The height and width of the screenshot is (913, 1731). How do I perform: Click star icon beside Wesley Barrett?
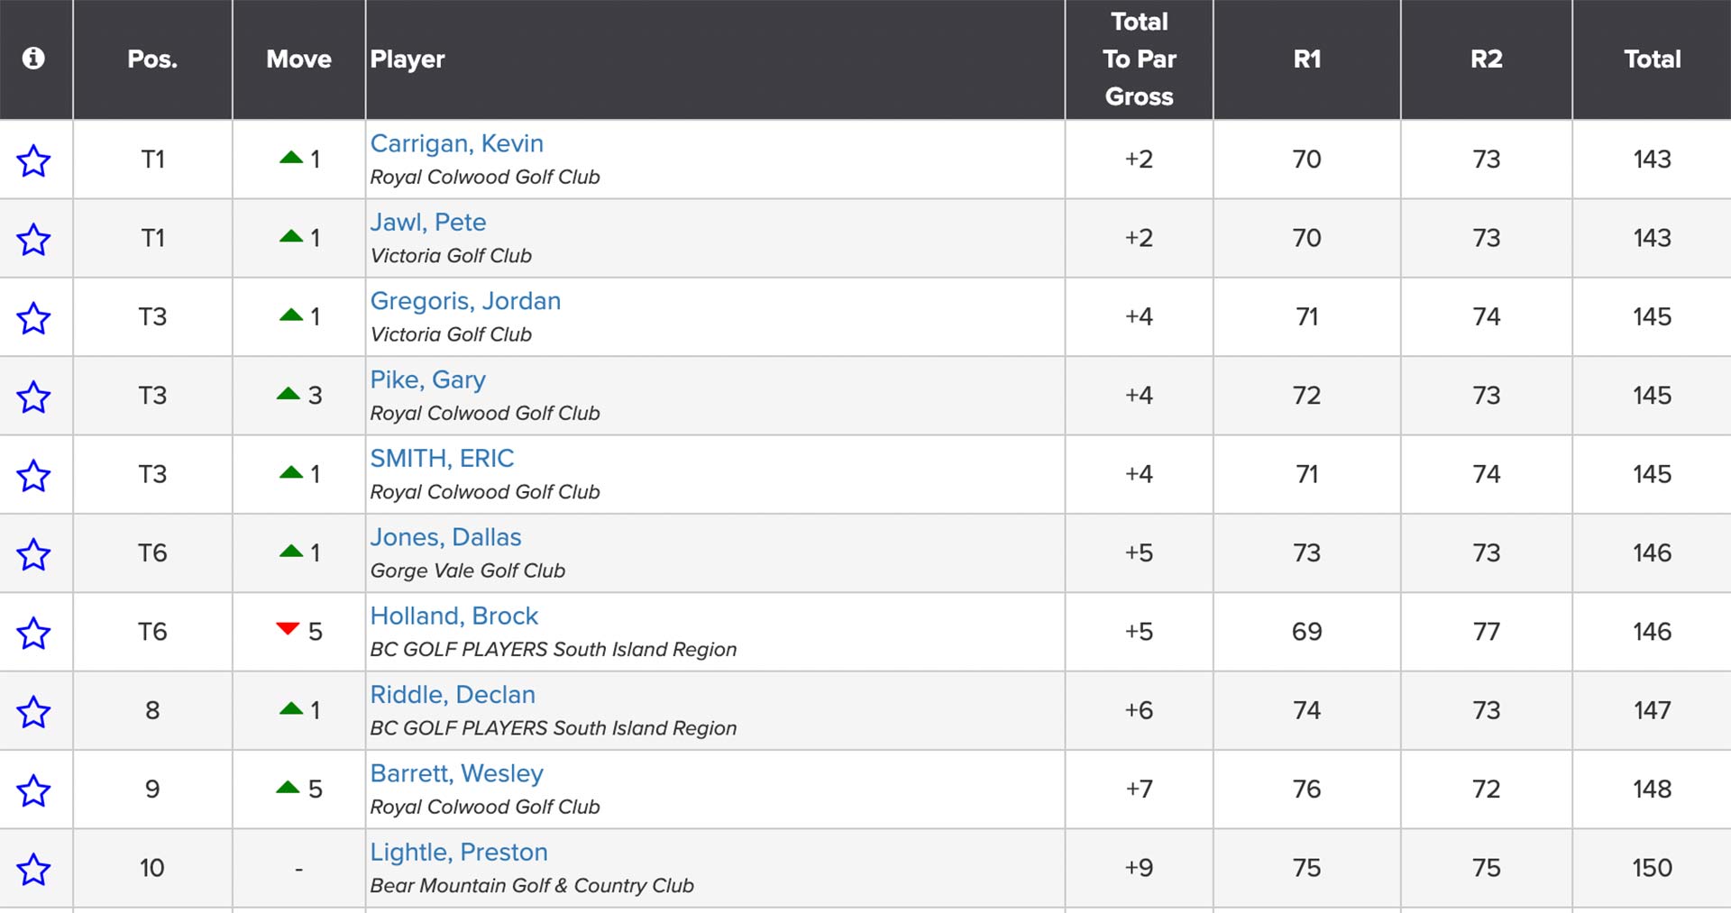click(x=34, y=790)
